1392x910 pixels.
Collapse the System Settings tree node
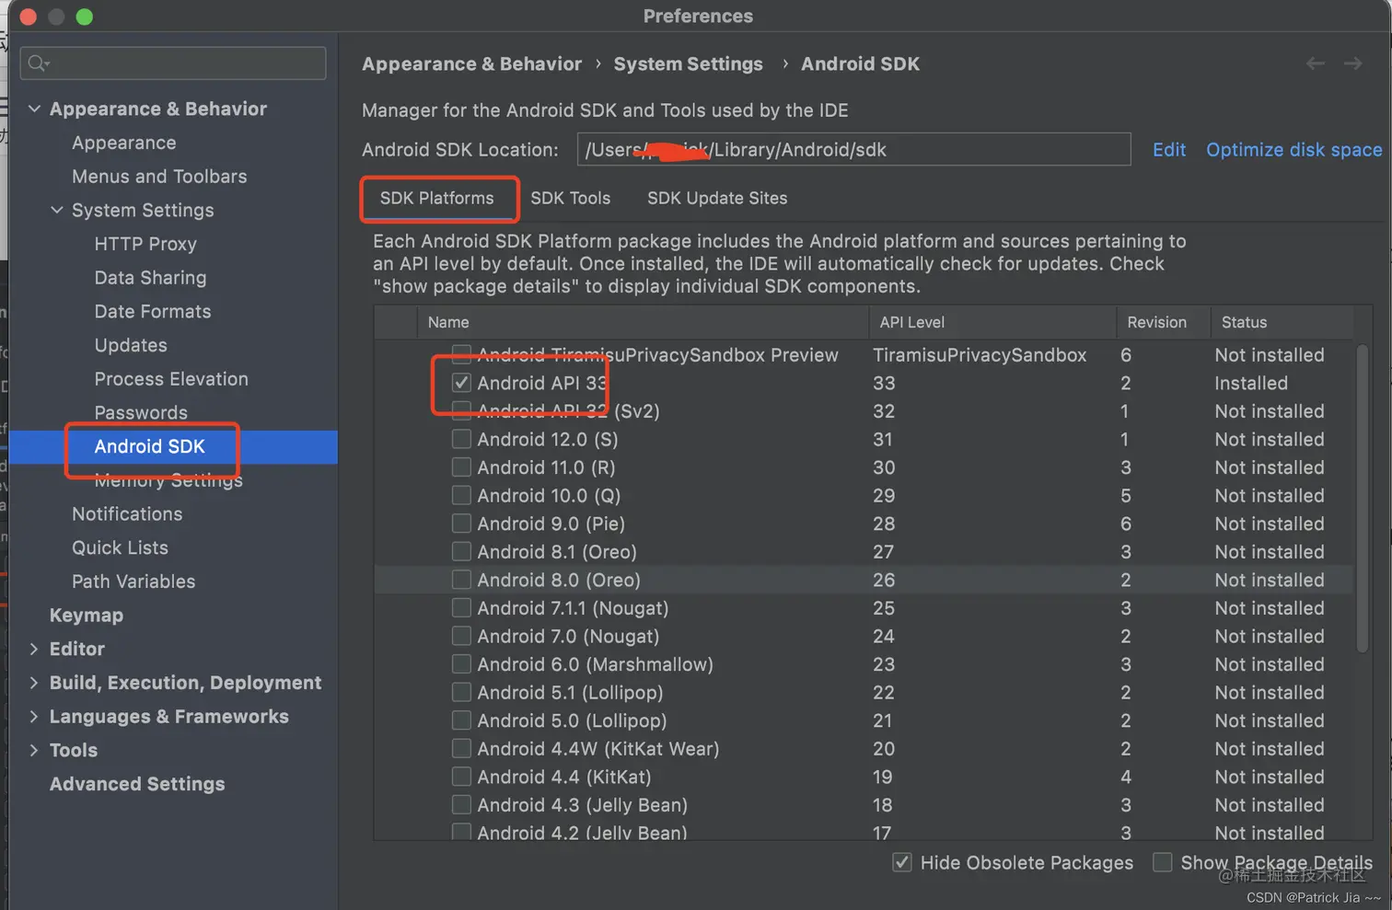pos(57,210)
